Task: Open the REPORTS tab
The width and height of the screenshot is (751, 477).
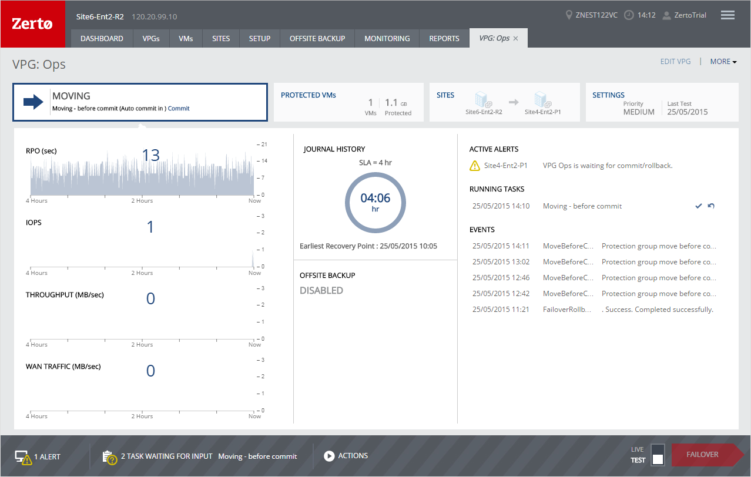Action: point(444,39)
